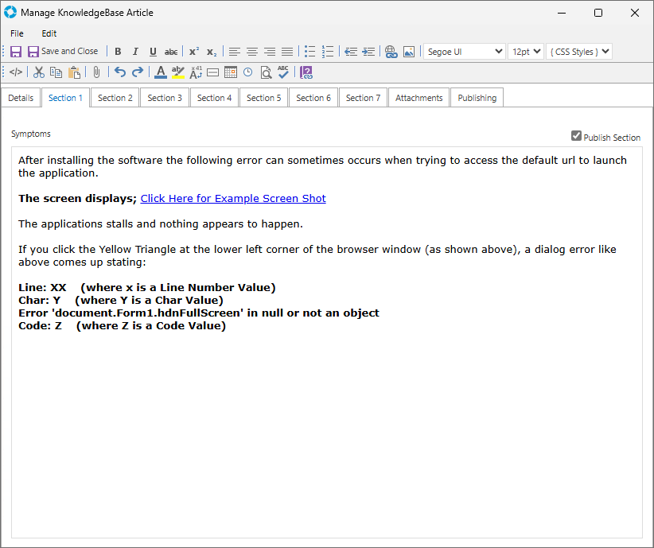Toggle strikethrough formatting
This screenshot has width=654, height=548.
point(171,52)
